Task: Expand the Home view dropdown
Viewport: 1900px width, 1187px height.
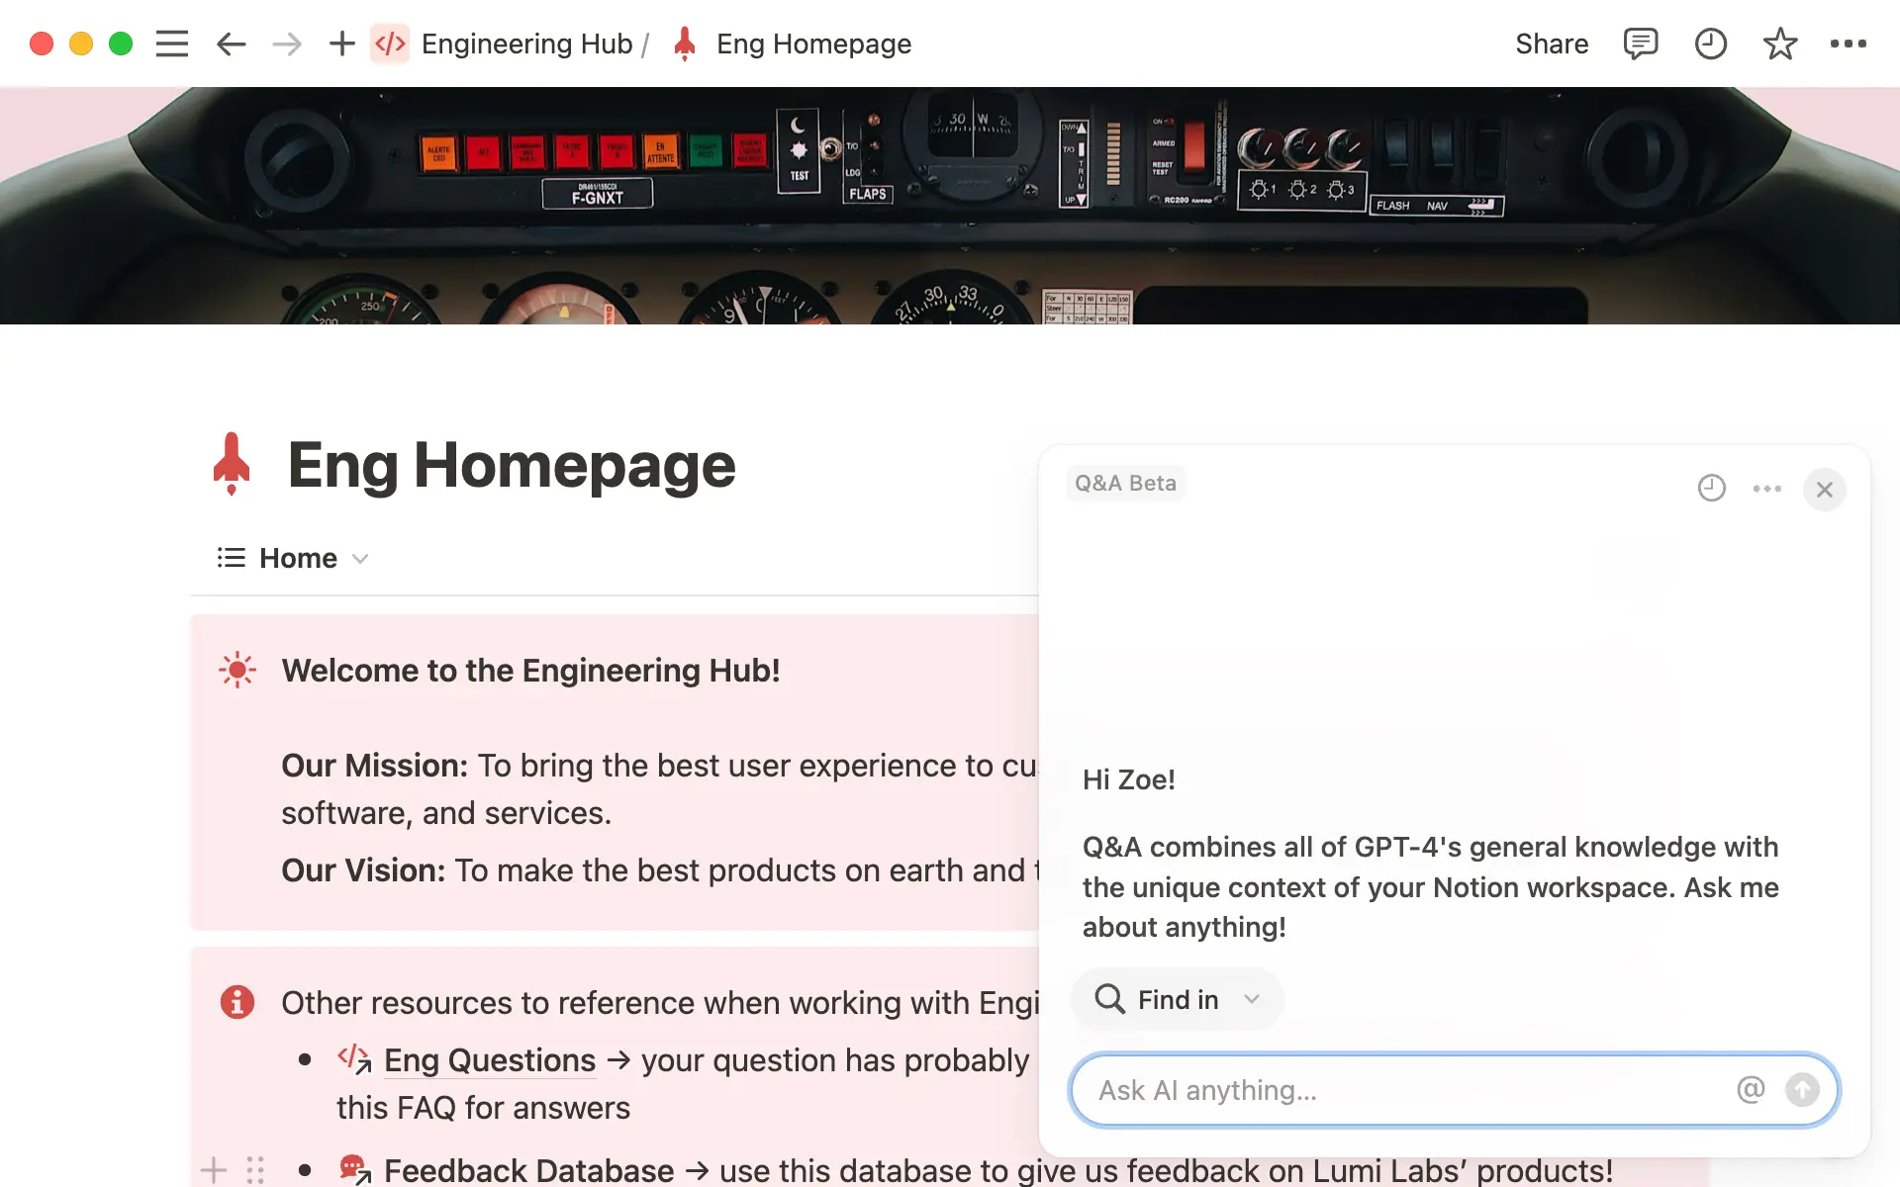Action: (359, 558)
